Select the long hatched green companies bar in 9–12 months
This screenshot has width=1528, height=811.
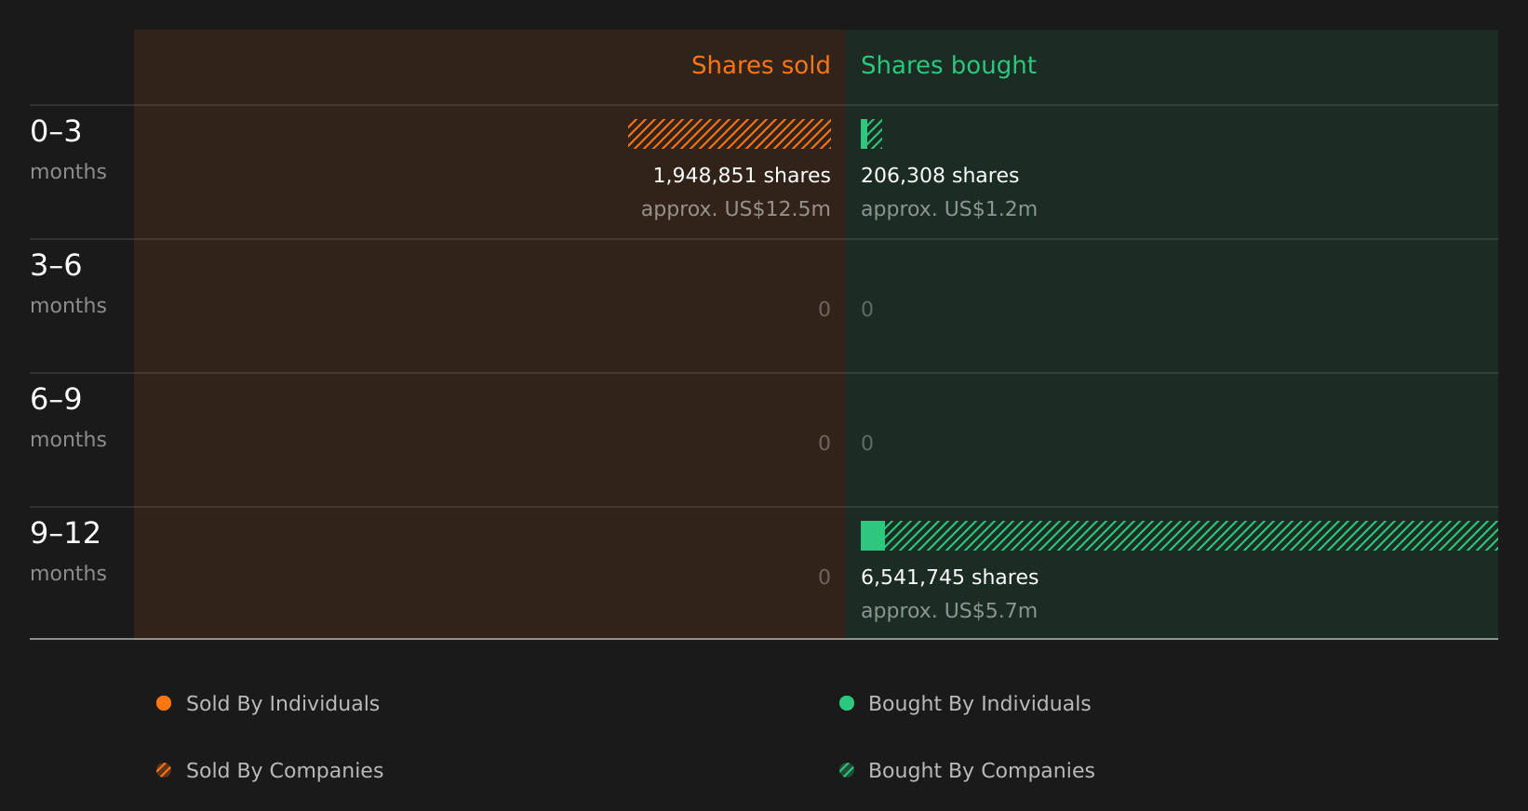point(1191,536)
